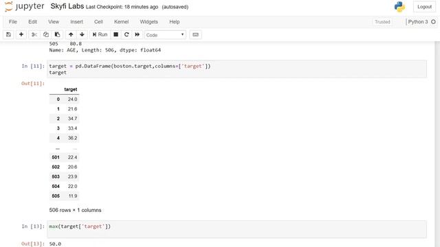Click the Last Checkpoint status text
Image resolution: width=440 pixels, height=247 pixels.
122,7
